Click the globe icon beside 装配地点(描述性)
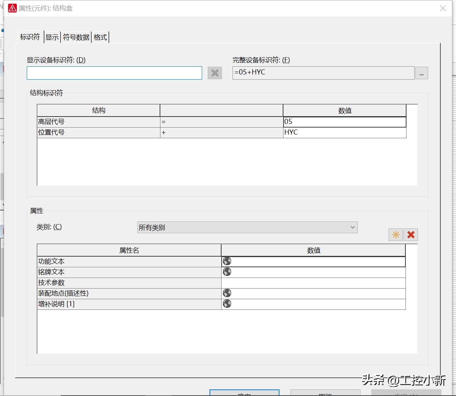Image resolution: width=456 pixels, height=396 pixels. (x=227, y=293)
